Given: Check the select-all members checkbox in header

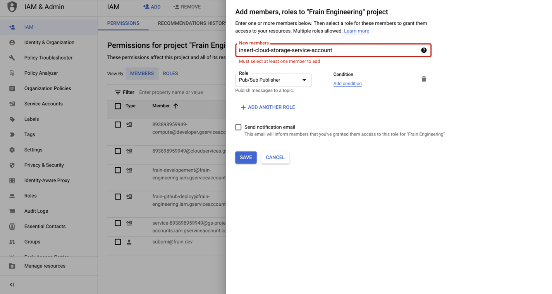Looking at the screenshot, I should click(x=118, y=106).
